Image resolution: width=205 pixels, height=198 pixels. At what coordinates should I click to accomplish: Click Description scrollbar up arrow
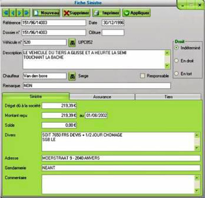pos(167,53)
